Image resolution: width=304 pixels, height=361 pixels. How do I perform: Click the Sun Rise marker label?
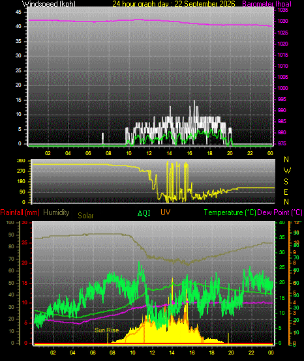click(x=107, y=330)
